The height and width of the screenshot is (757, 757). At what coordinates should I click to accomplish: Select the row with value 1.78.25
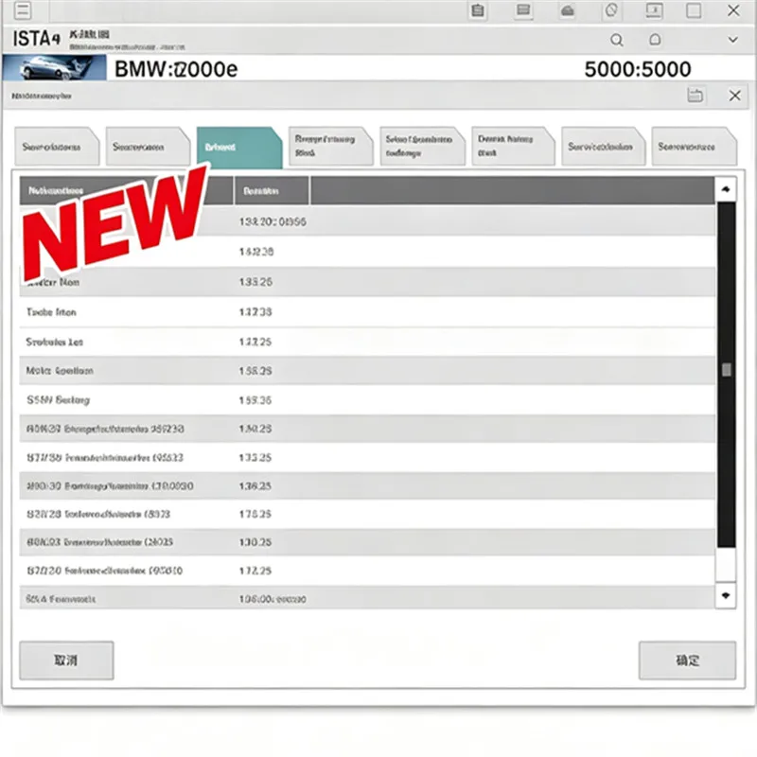(x=367, y=514)
